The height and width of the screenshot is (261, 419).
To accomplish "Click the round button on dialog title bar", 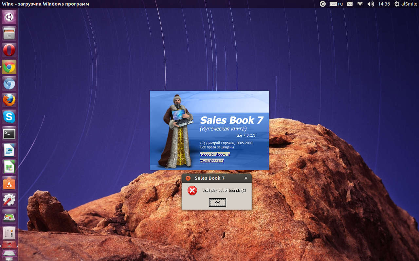I will (x=246, y=178).
